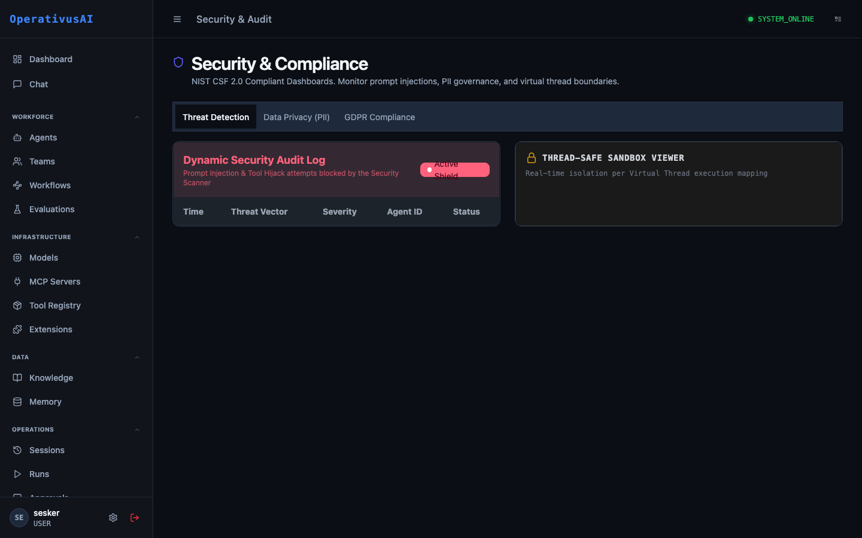The width and height of the screenshot is (862, 538).
Task: Click the Extensions puzzle icon
Action: pyautogui.click(x=17, y=329)
